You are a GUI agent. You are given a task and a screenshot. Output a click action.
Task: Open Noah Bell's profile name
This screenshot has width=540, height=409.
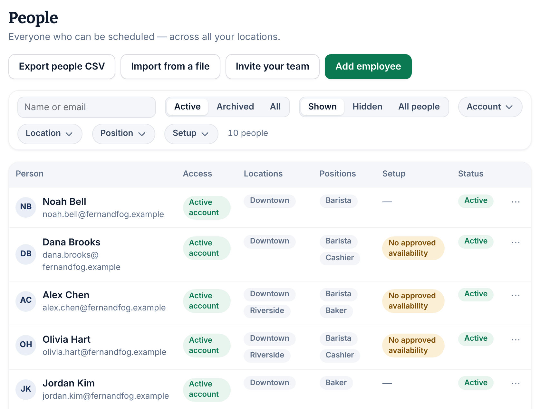(64, 202)
